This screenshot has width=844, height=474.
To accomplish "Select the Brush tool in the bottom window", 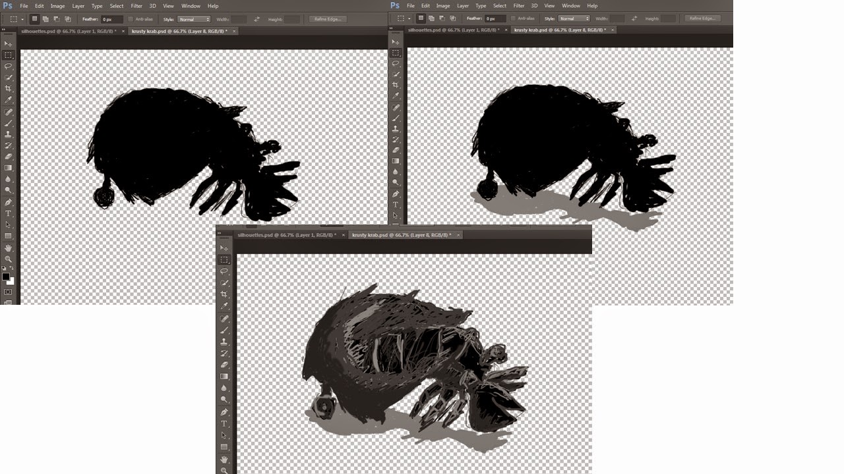I will pyautogui.click(x=224, y=330).
